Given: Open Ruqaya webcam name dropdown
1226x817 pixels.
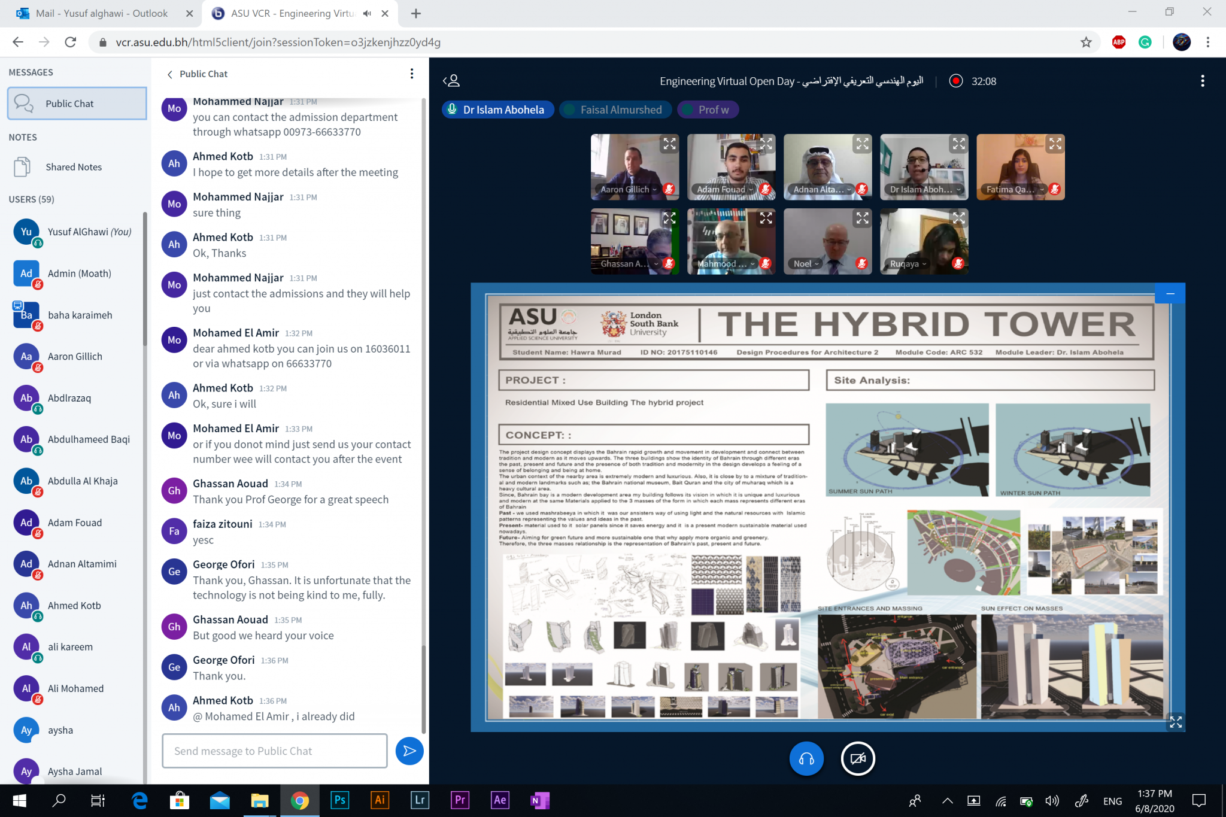Looking at the screenshot, I should coord(908,263).
